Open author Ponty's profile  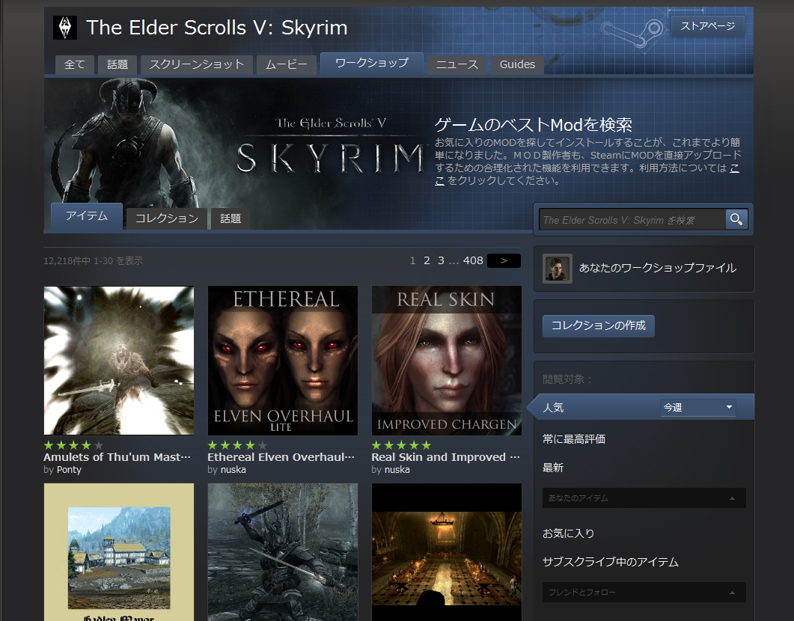point(69,470)
